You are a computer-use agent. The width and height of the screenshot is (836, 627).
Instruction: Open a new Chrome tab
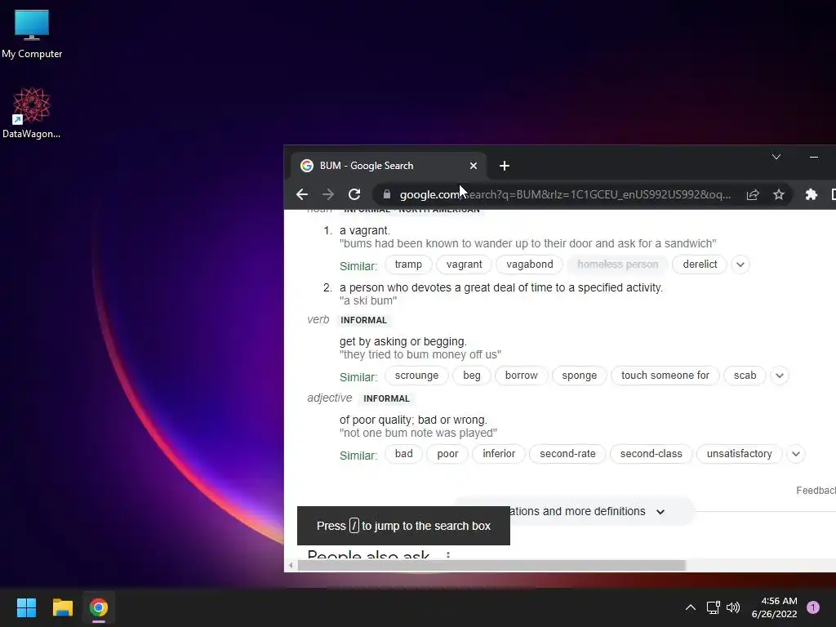505,166
